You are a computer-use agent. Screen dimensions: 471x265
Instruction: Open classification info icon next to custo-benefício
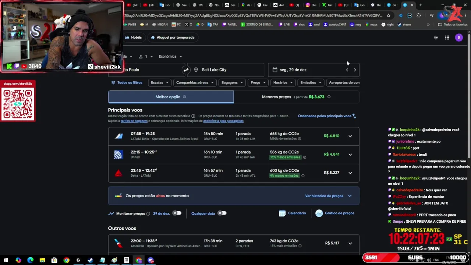(x=193, y=116)
